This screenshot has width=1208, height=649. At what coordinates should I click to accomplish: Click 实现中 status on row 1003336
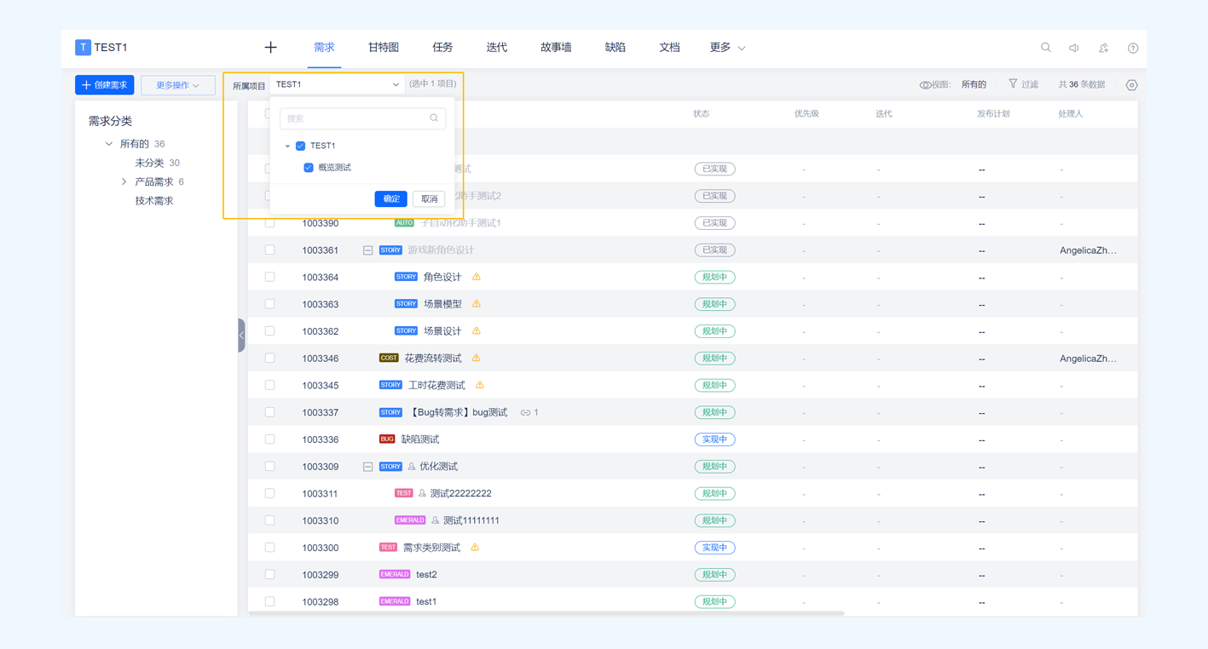[x=714, y=439]
